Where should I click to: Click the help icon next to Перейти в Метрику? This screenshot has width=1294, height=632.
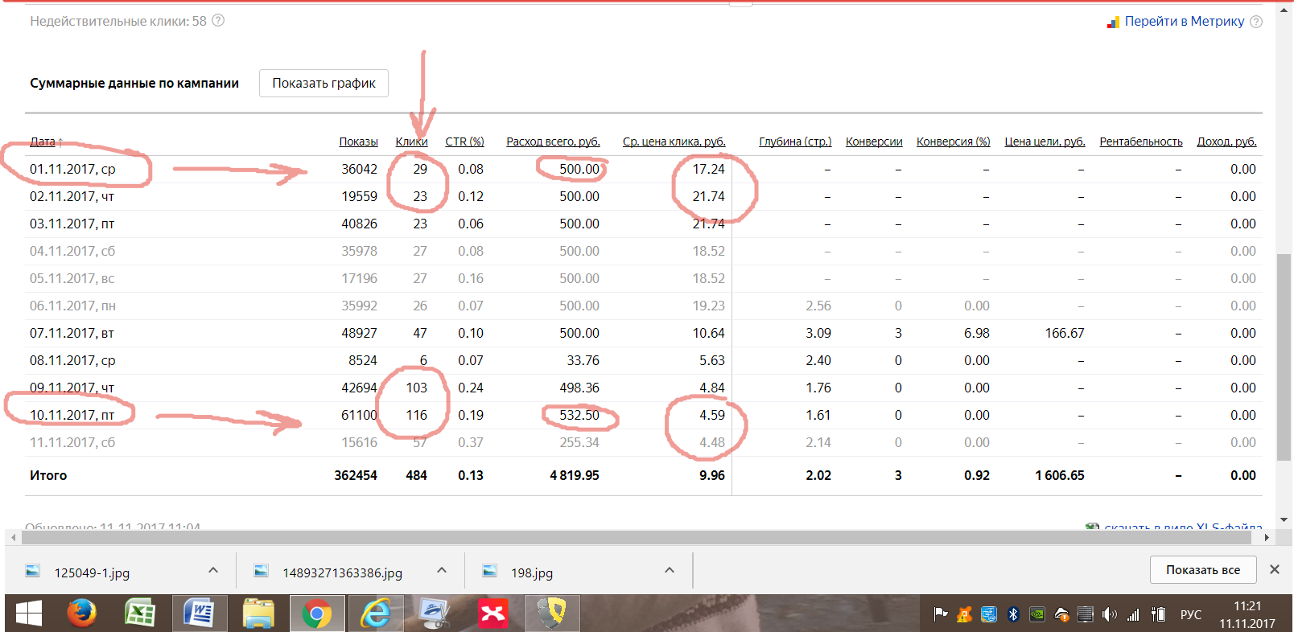(x=1256, y=22)
